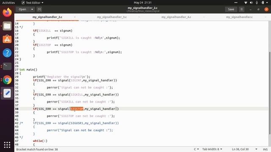Click highlighted SIGSTOP on line 38
Screen dimensions: 271x152
pyautogui.click(x=77, y=109)
